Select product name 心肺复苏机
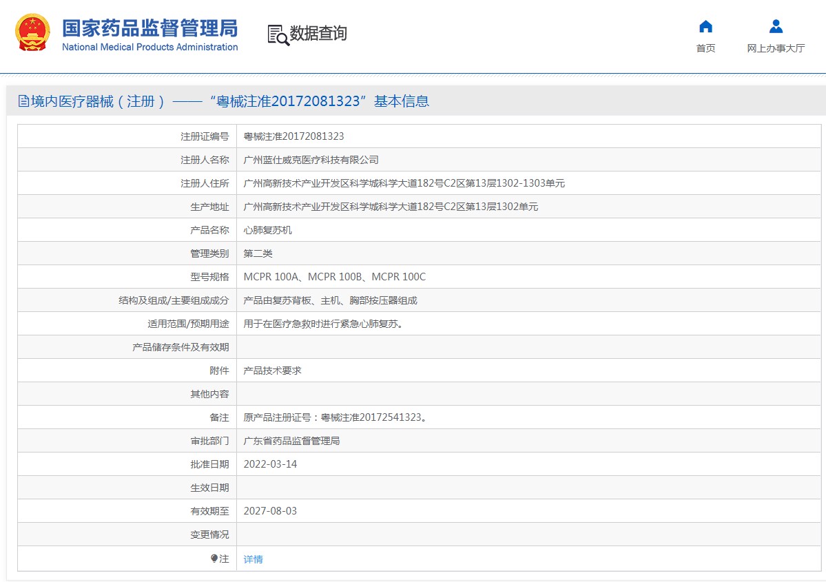Viewport: 826px width, 582px height. point(267,230)
